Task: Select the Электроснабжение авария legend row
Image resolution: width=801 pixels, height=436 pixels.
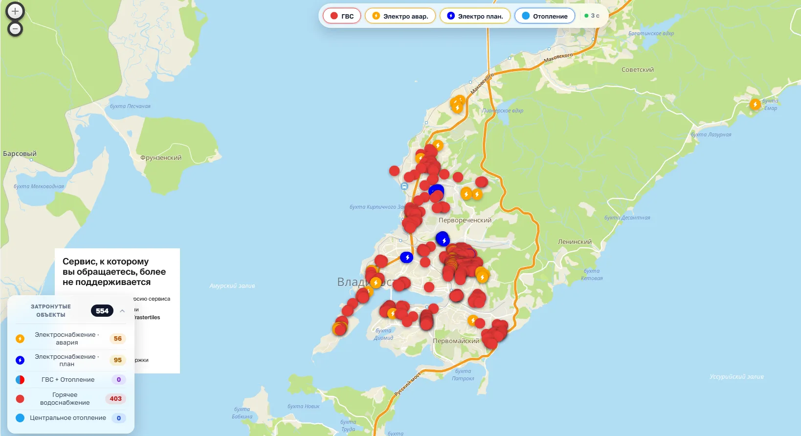Action: point(71,338)
